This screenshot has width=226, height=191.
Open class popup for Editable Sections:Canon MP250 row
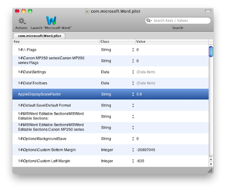(133, 127)
